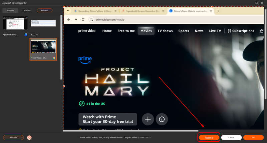The image size is (267, 143).
Task: Select Movies in Prime Video navigation
Action: coord(146,31)
